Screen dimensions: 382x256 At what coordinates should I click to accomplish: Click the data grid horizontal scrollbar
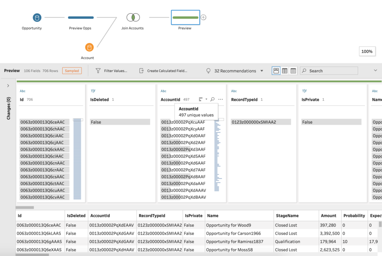(x=32, y=255)
